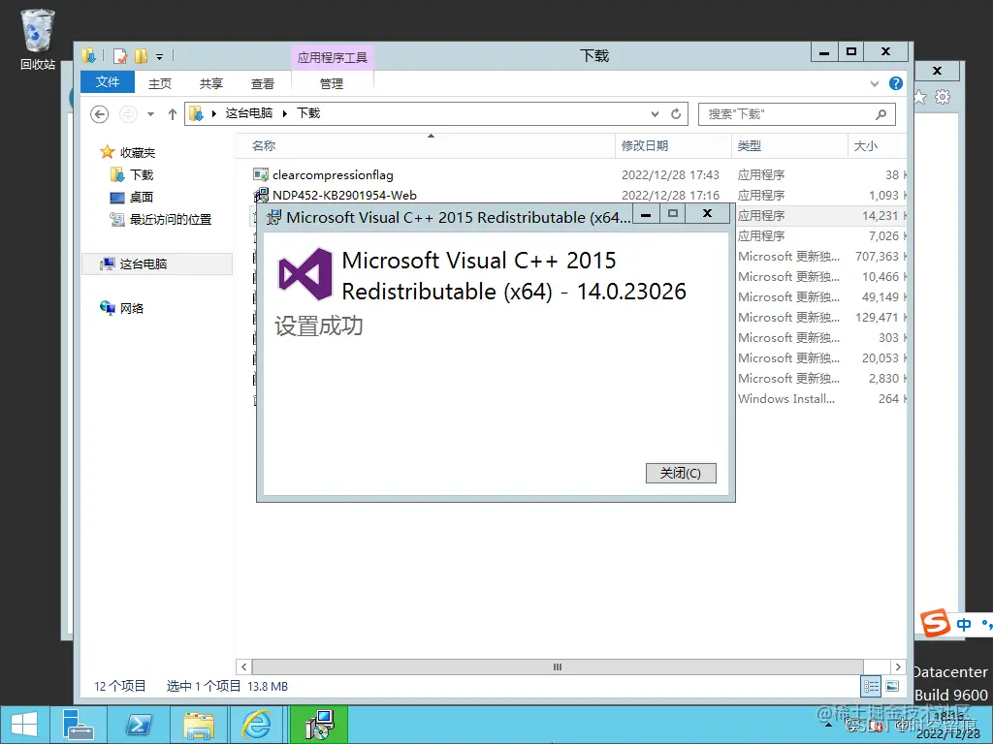Click 下载 in the address breadcrumb

point(308,113)
